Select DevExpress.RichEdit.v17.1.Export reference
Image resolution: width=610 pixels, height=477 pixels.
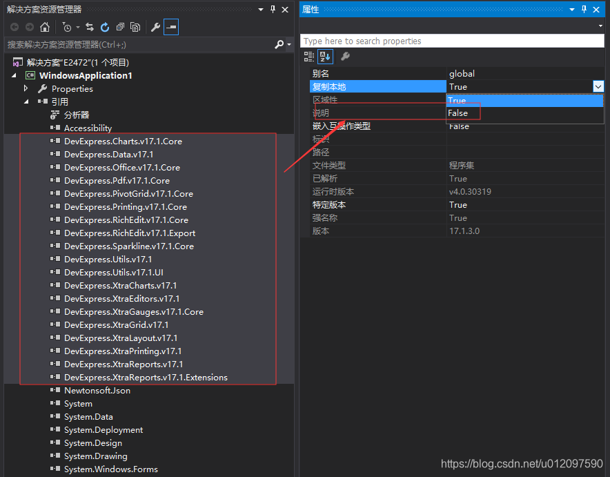130,233
